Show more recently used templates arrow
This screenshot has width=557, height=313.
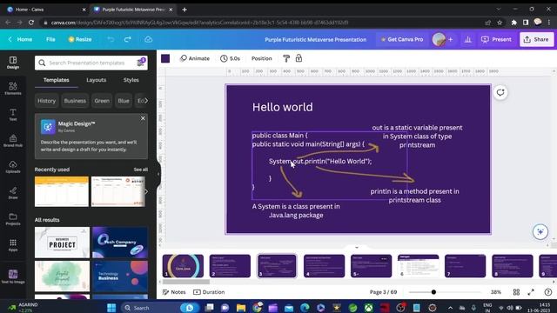[x=146, y=191]
